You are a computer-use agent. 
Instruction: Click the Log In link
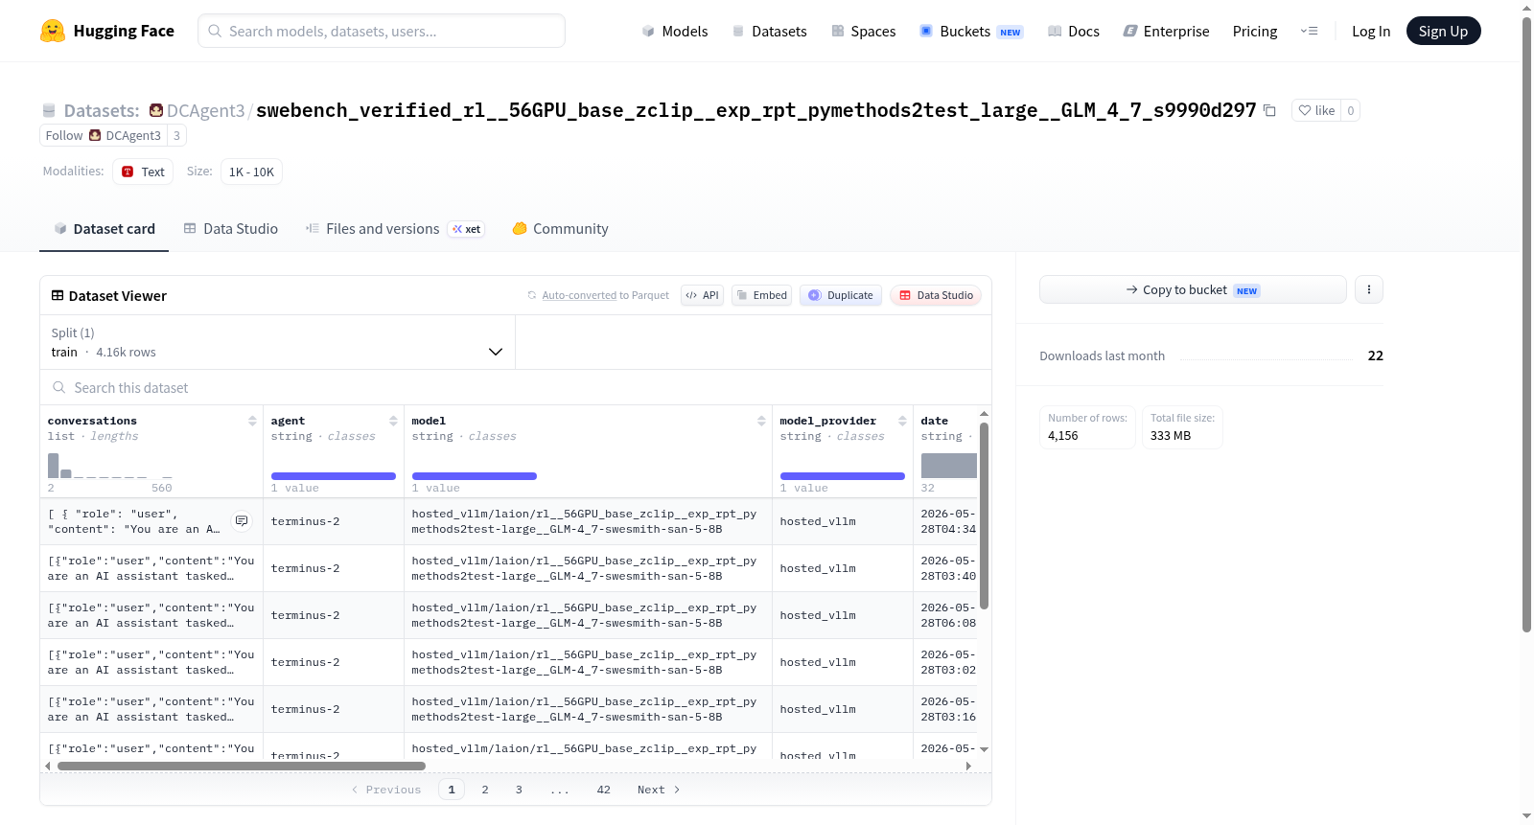click(1371, 31)
